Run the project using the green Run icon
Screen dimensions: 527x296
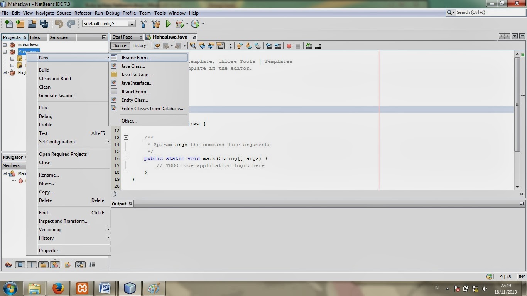168,24
